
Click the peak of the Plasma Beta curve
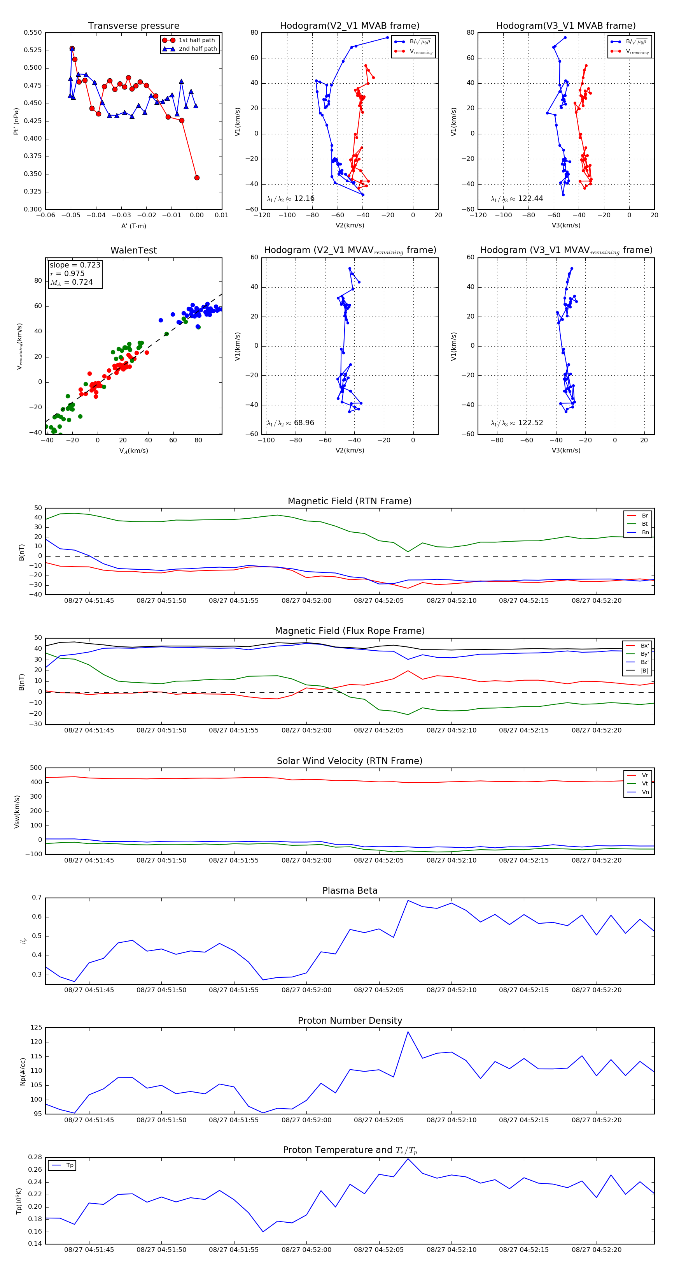tap(408, 900)
